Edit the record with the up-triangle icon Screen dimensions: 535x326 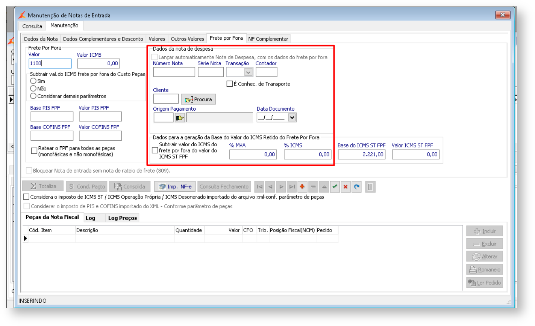click(x=324, y=187)
